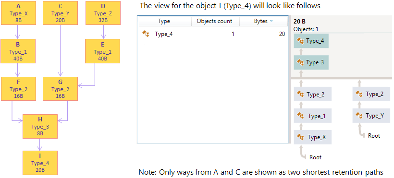Image resolution: width=394 pixels, height=178 pixels.
Task: Select object I Type_4 box
Action: click(40, 163)
